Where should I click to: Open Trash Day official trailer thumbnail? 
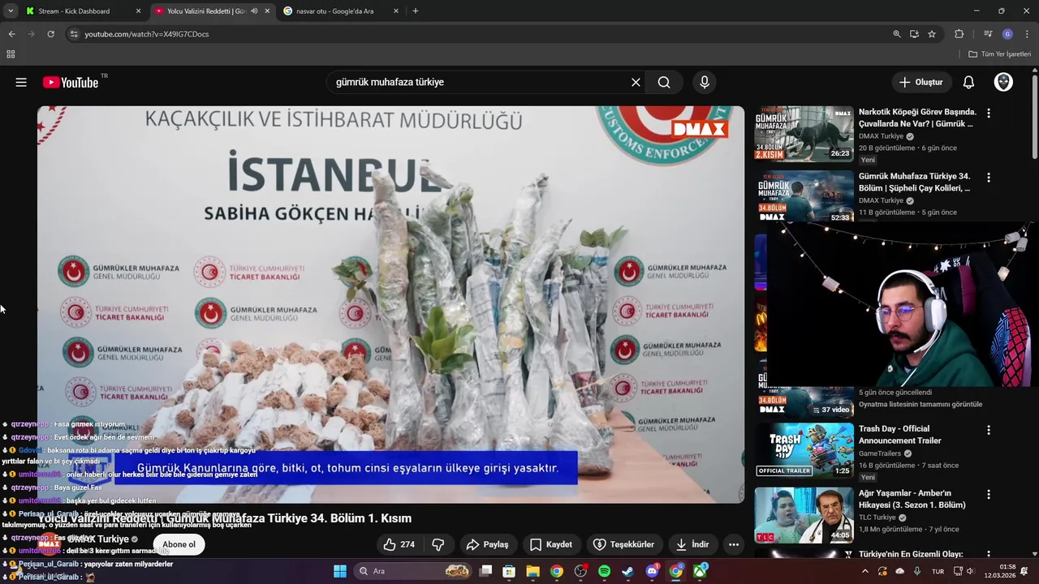click(x=804, y=449)
